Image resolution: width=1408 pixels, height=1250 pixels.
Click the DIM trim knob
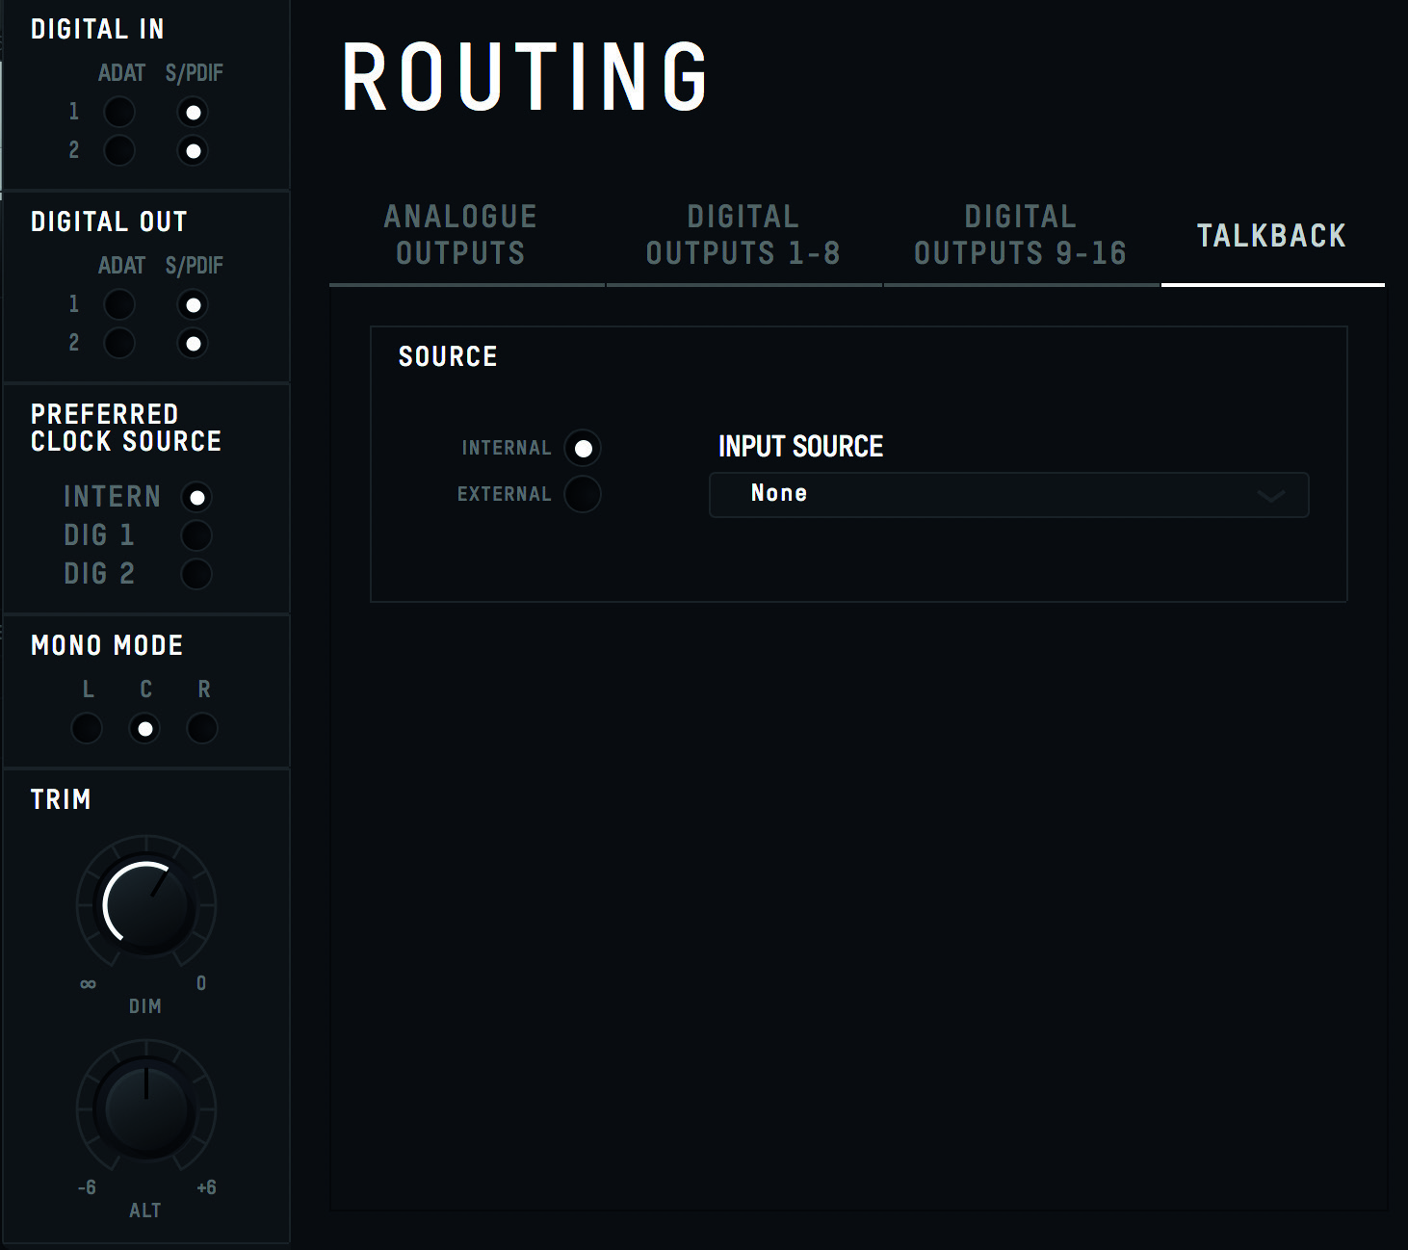pyautogui.click(x=146, y=905)
